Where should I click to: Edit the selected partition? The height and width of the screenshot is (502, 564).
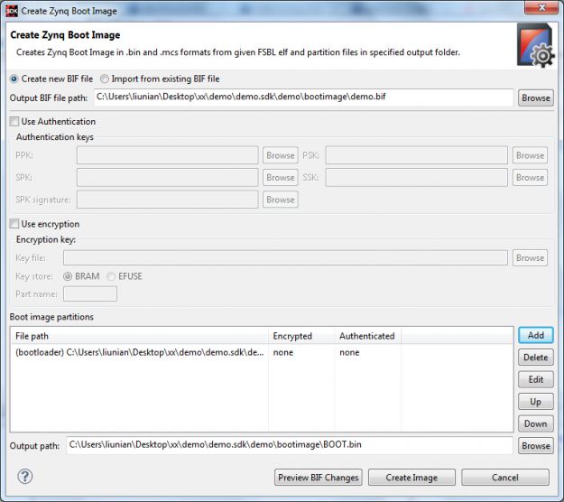(x=536, y=379)
